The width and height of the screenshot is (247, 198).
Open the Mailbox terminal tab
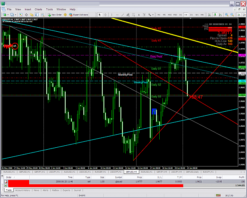[55, 190]
